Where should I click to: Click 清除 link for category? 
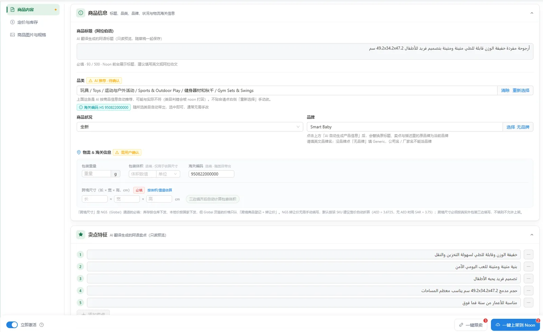[x=505, y=90]
